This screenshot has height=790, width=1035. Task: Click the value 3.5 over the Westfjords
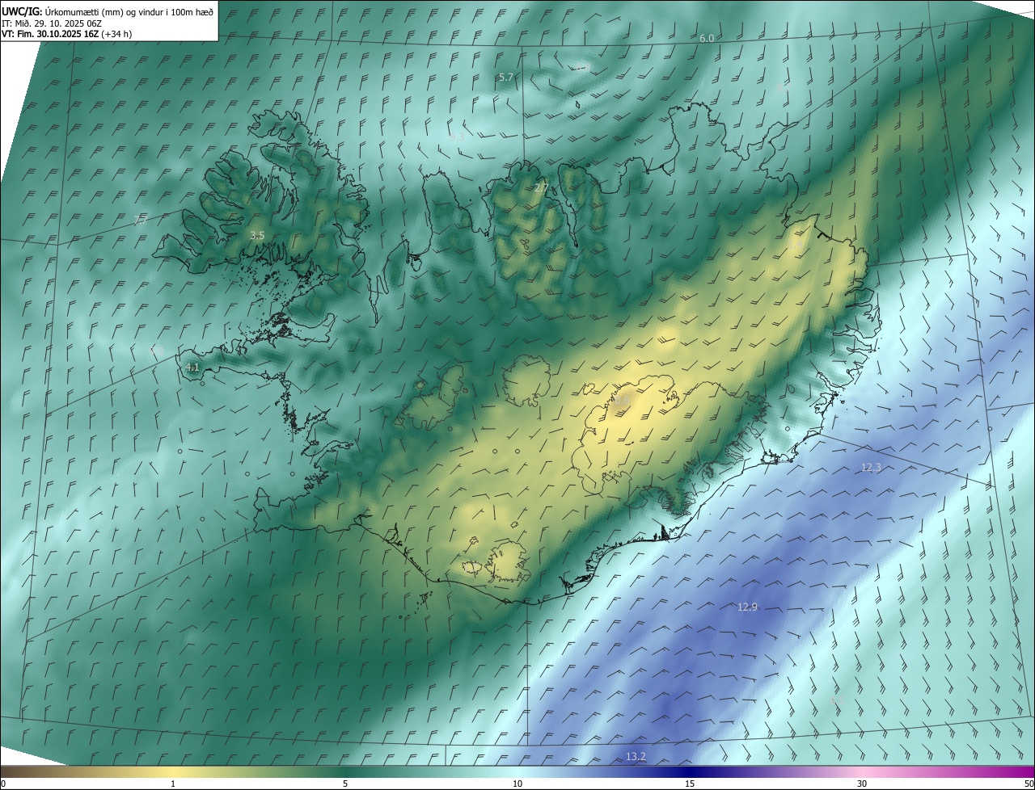point(257,235)
